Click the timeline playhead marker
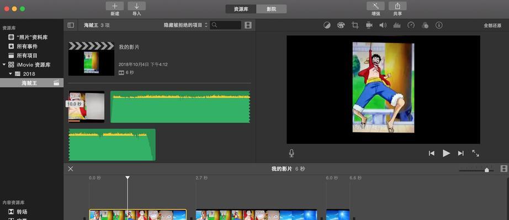The height and width of the screenshot is (220, 509). click(128, 178)
